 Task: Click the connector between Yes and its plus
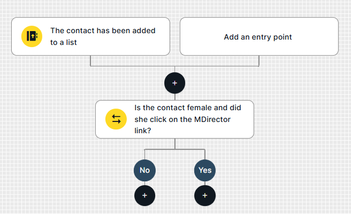[x=204, y=184]
